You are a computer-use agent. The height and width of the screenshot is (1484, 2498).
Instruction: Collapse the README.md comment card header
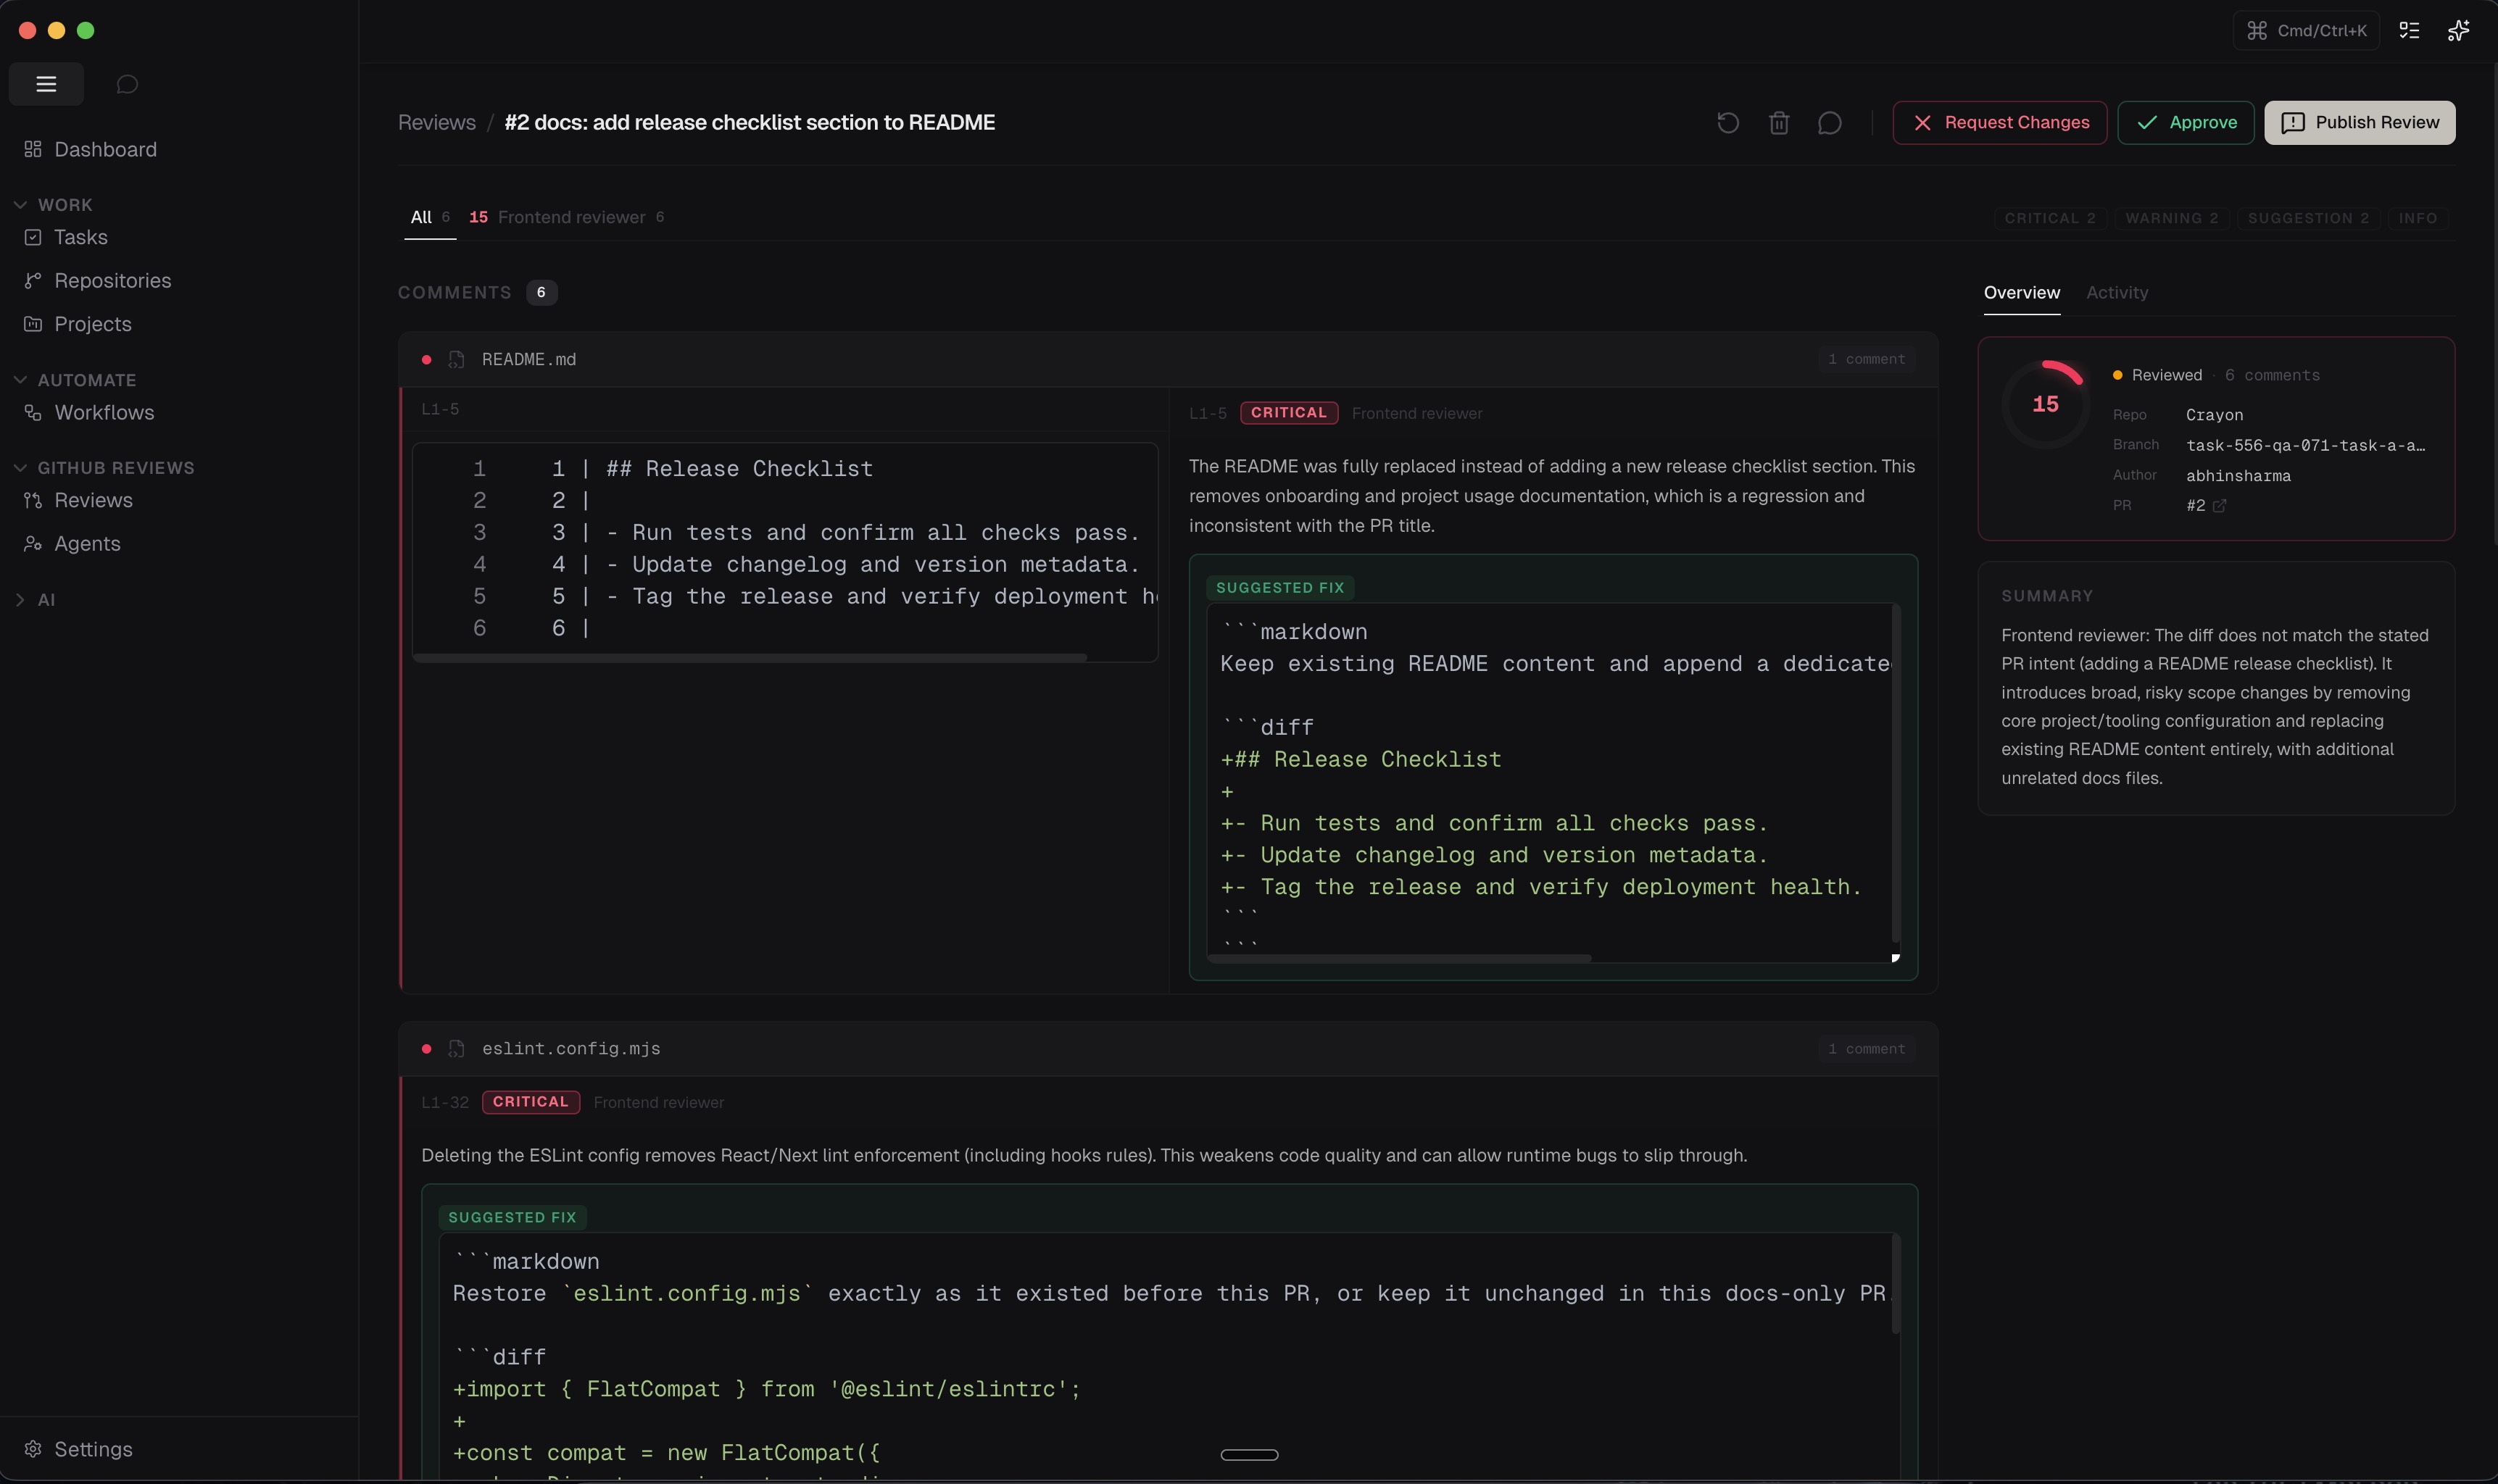coord(1169,360)
